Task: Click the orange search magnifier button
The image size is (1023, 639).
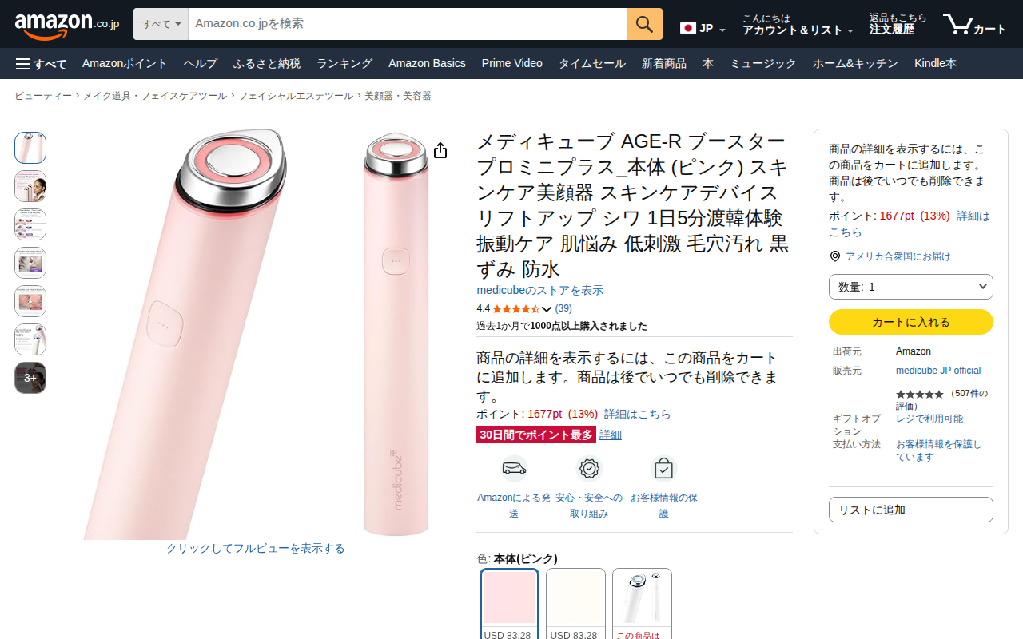Action: [x=644, y=24]
